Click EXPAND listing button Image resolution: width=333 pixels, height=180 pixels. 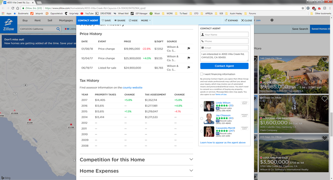(x=231, y=20)
